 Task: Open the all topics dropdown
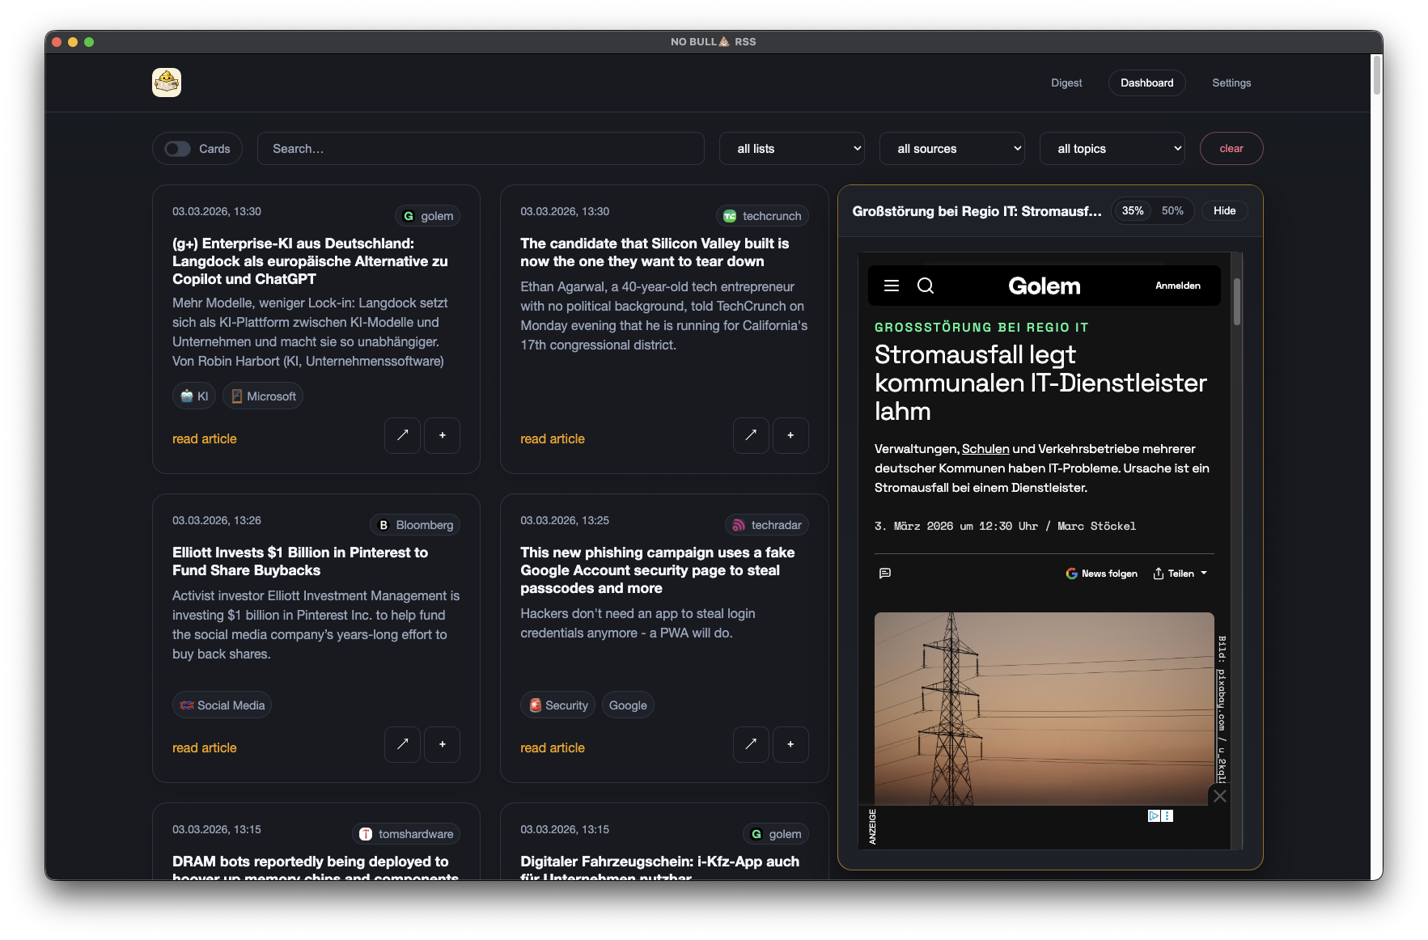click(1112, 149)
